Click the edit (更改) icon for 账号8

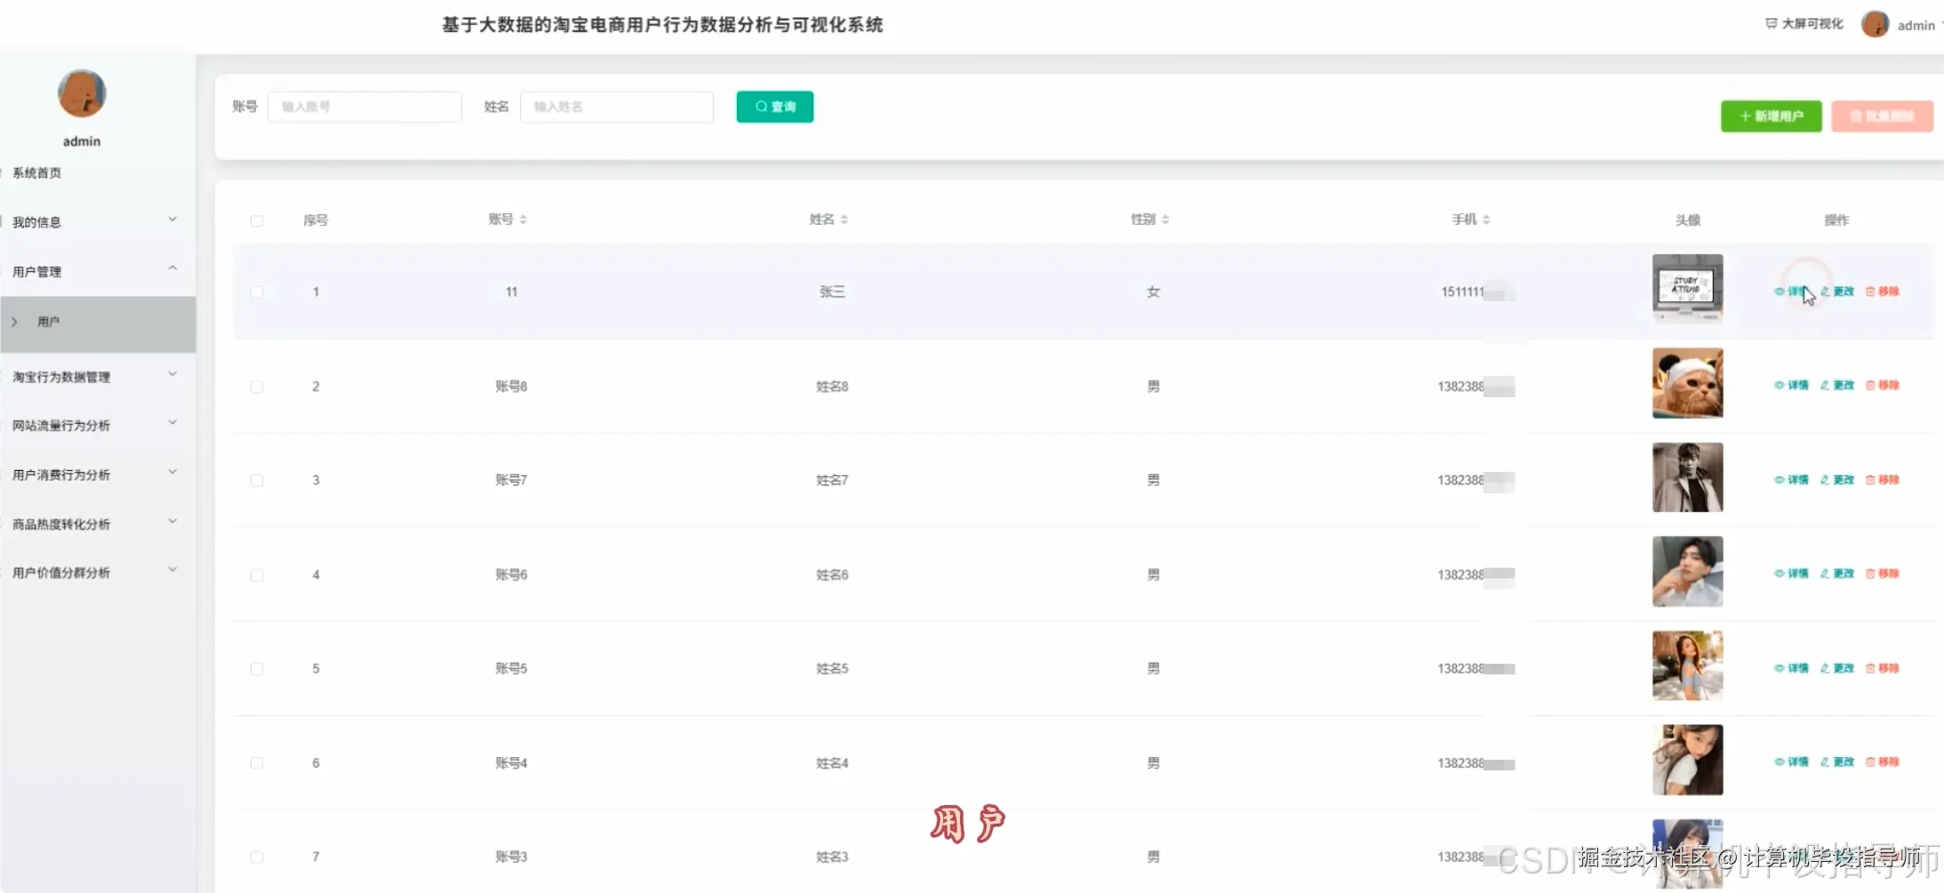[1837, 386]
